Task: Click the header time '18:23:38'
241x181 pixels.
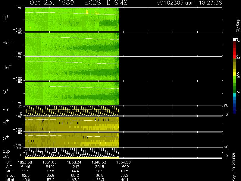Action: (210, 3)
